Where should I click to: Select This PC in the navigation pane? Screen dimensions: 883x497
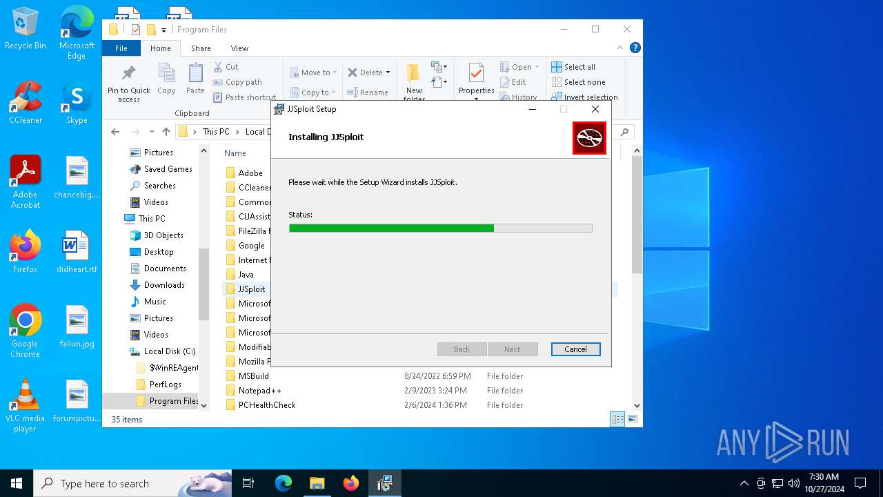tap(151, 219)
